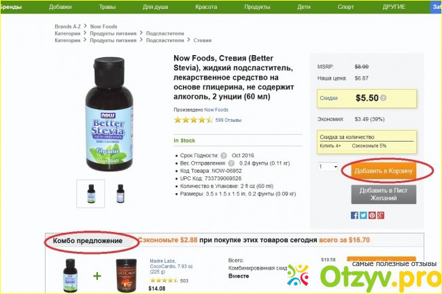Image resolution: width=442 pixels, height=294 pixels.
Task: Pin product with Pinterest icon
Action: pyautogui.click(x=372, y=215)
